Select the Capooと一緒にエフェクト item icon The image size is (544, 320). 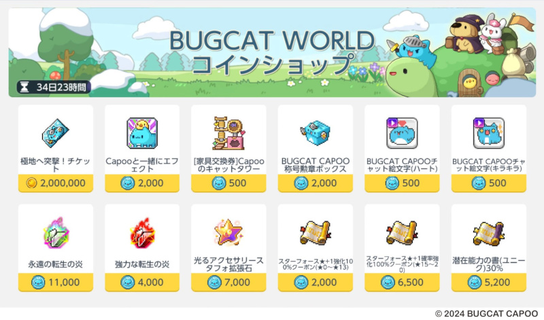[x=142, y=133]
